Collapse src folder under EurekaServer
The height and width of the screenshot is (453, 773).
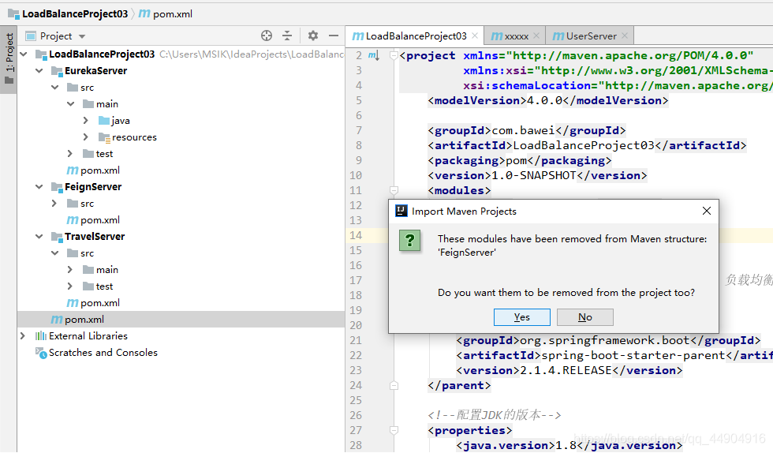54,88
